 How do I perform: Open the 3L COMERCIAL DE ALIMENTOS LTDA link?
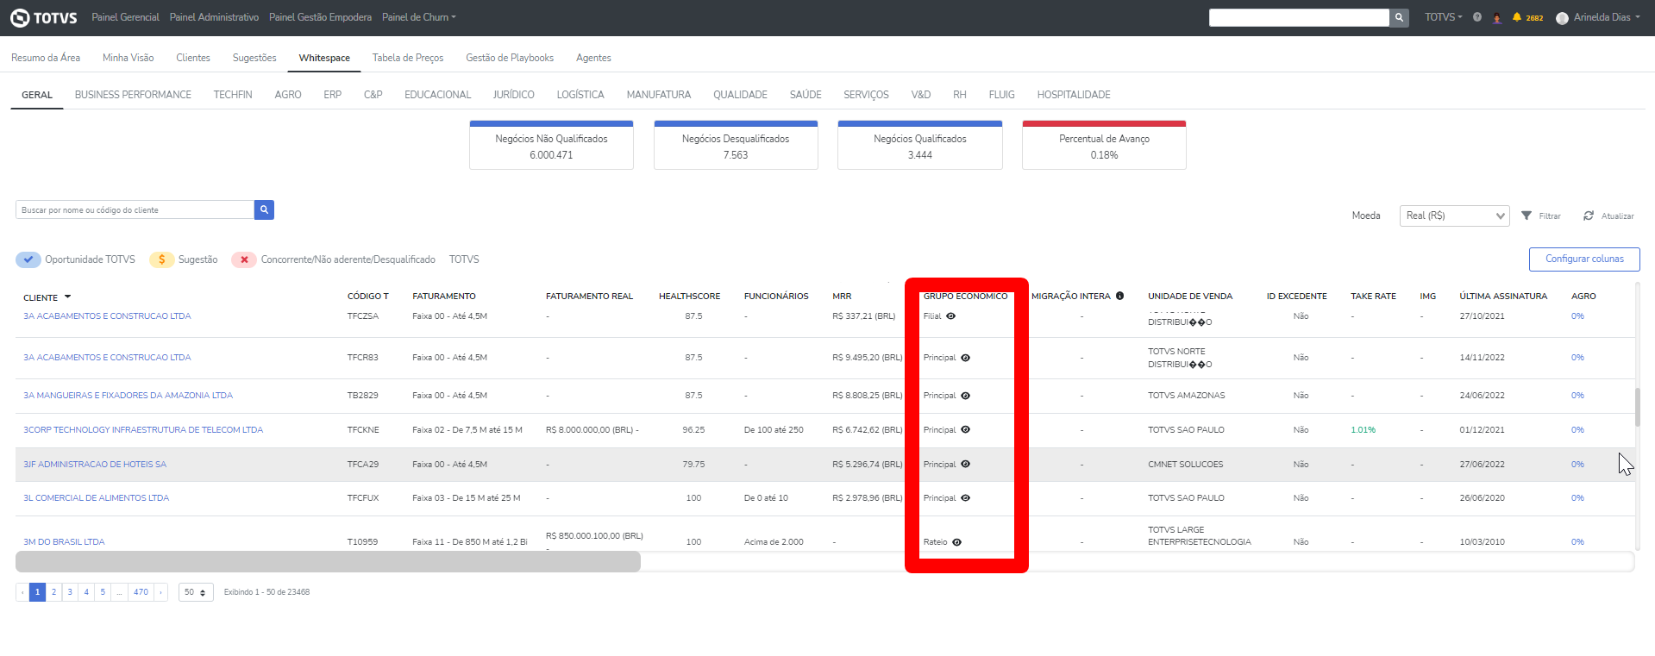97,498
